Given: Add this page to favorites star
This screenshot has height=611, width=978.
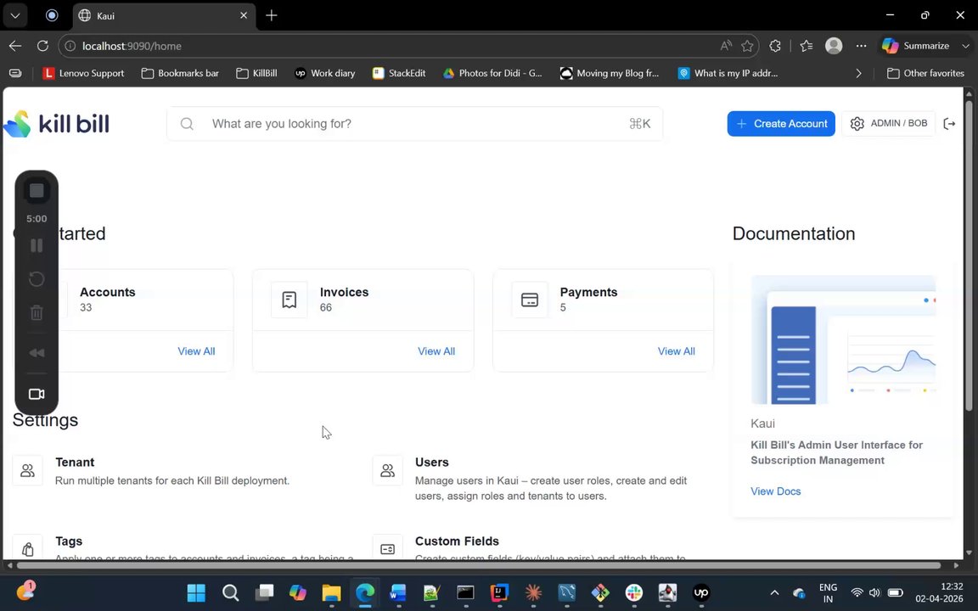Looking at the screenshot, I should tap(747, 46).
